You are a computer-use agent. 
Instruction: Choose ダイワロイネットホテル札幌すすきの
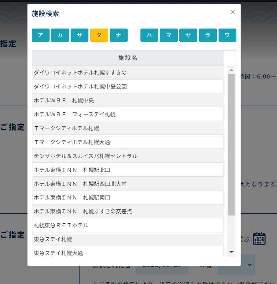click(x=128, y=72)
